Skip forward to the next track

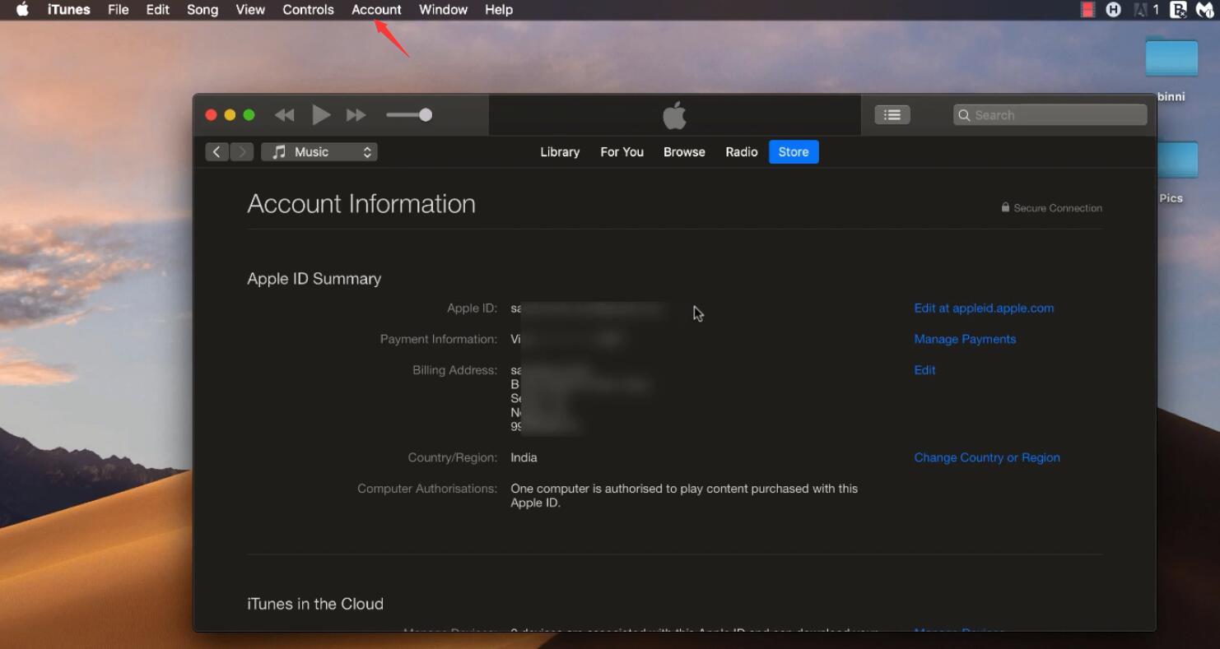click(356, 115)
